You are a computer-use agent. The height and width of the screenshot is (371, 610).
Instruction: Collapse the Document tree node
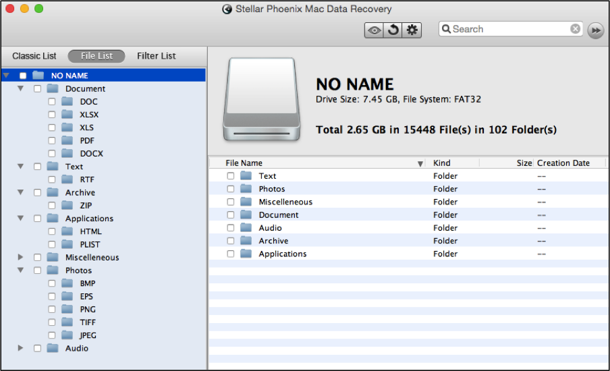21,88
